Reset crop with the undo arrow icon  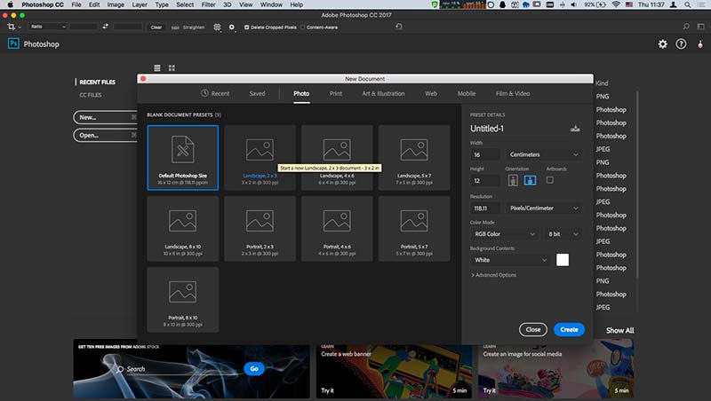tap(398, 27)
